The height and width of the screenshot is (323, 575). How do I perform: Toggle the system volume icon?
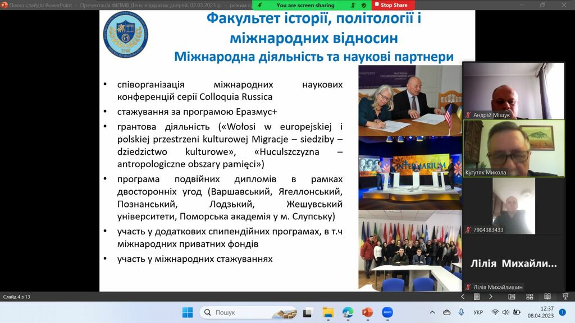point(506,312)
